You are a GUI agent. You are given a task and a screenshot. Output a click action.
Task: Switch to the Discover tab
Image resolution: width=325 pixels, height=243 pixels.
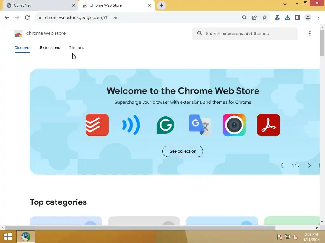pos(23,48)
